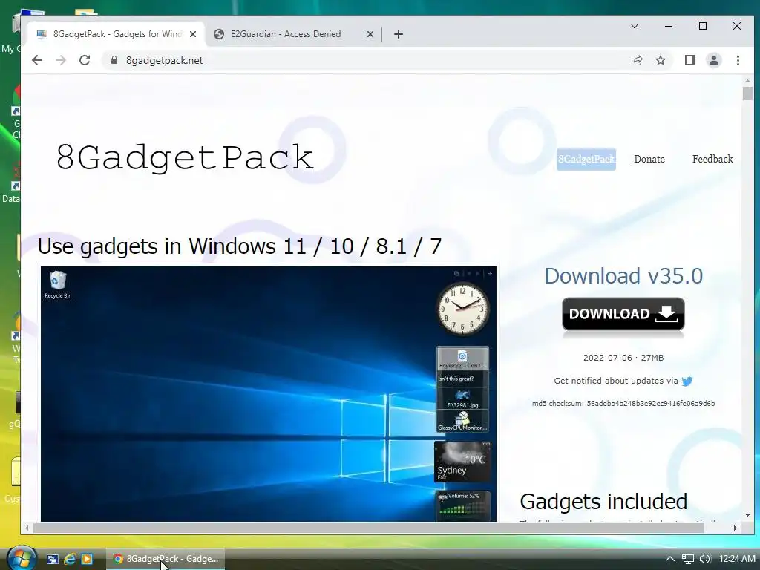The height and width of the screenshot is (570, 760).
Task: Open a new tab with plus button
Action: click(x=399, y=34)
